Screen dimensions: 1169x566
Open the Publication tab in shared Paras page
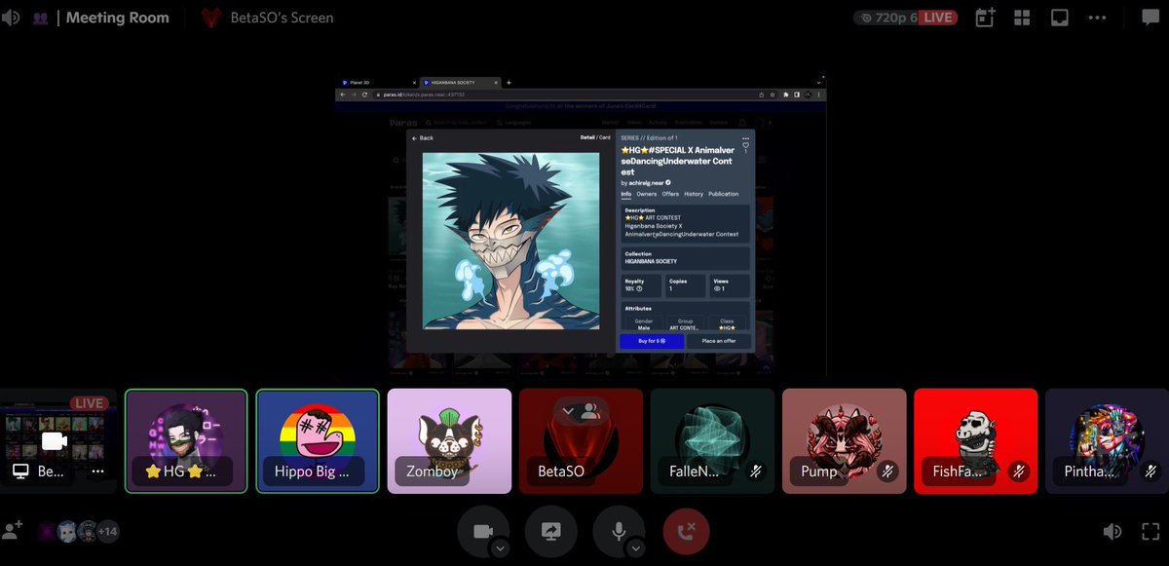(724, 194)
